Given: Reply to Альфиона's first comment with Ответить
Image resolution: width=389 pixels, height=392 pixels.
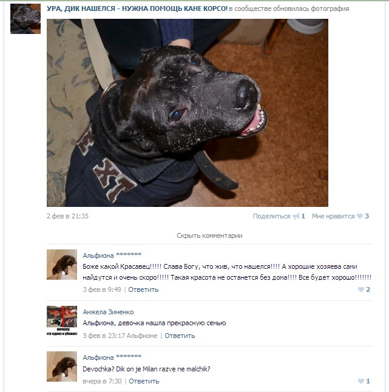Looking at the screenshot, I should coord(143,289).
